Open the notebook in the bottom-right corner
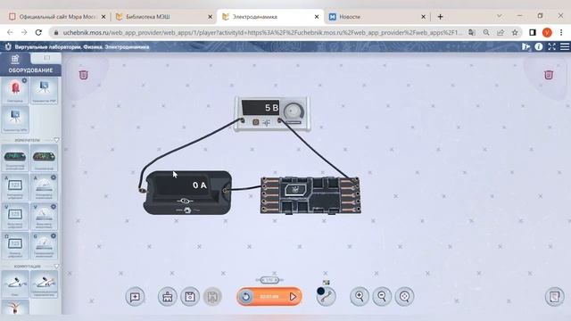Image resolution: width=571 pixels, height=321 pixels. click(555, 297)
